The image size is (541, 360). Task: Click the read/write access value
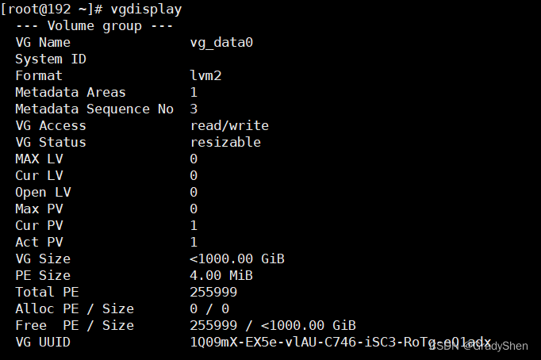tap(229, 125)
